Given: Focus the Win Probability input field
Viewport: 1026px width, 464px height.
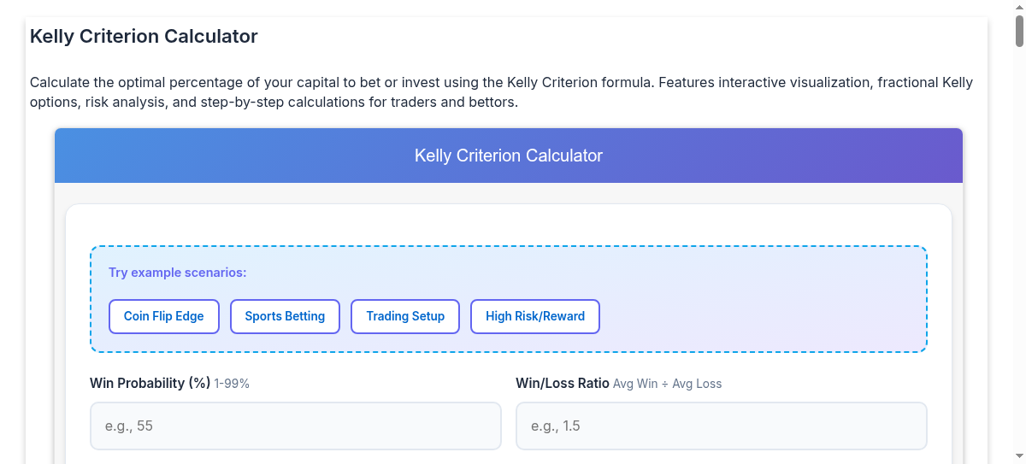Looking at the screenshot, I should 295,426.
